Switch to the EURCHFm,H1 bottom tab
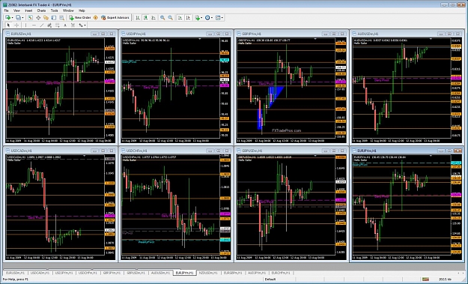Screen dimensions: 468x284 coord(281,273)
